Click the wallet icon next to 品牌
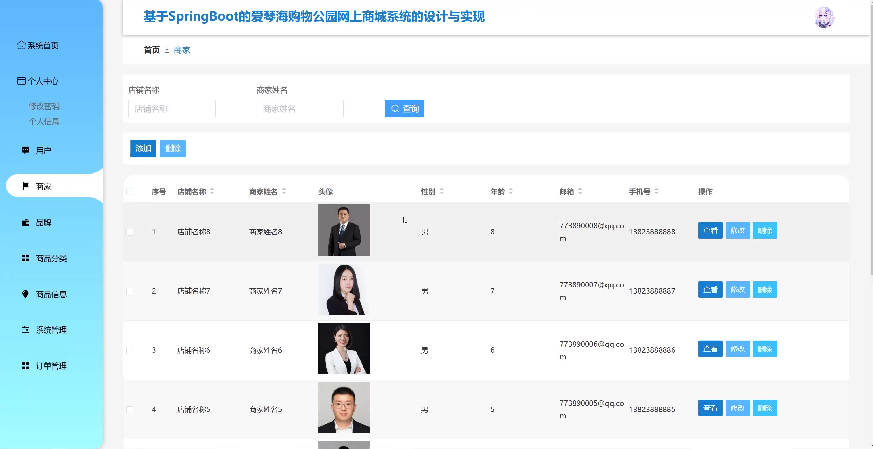This screenshot has width=873, height=449. tap(26, 222)
